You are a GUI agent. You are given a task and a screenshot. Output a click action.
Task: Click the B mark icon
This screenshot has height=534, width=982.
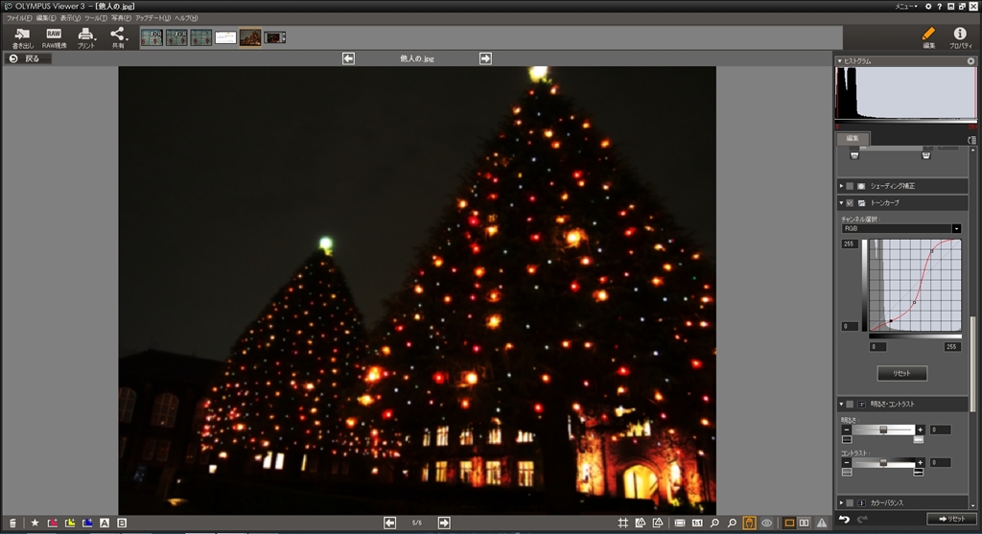[x=122, y=522]
